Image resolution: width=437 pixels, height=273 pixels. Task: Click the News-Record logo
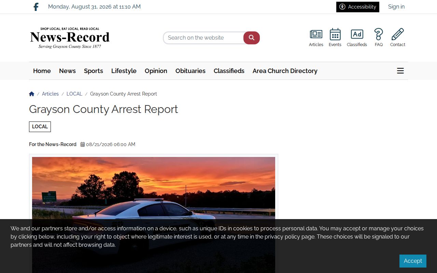point(70,38)
